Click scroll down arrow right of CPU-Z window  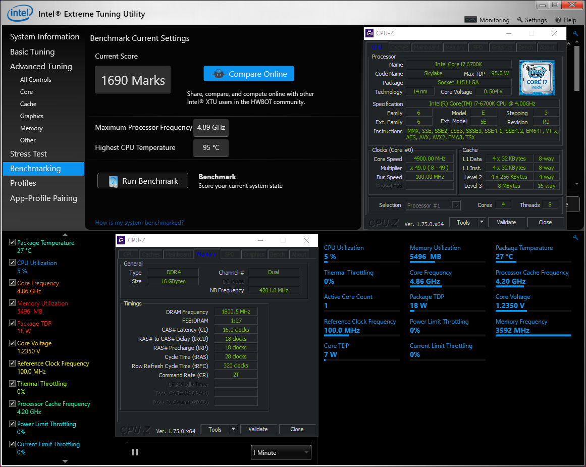point(577,184)
